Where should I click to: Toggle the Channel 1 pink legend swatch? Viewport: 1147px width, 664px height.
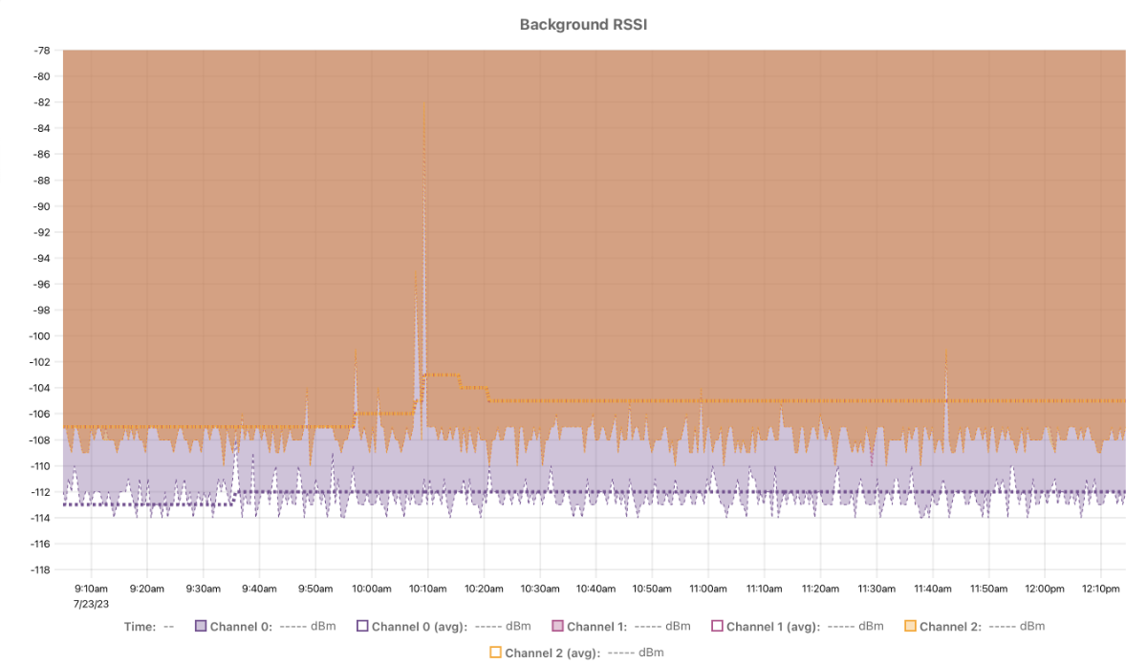click(557, 627)
